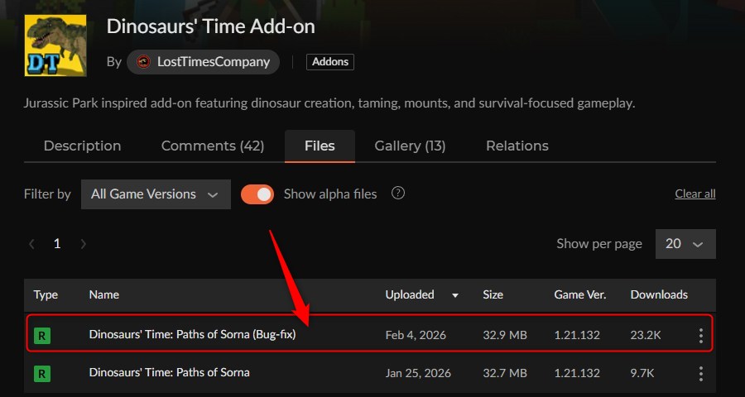Click the release icon for the Bug-fix file

(x=41, y=336)
